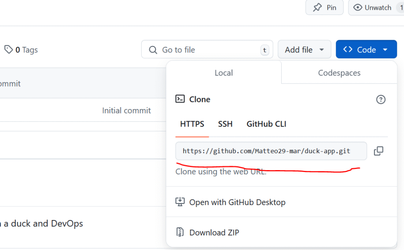This screenshot has width=404, height=250.
Task: Click the 't' shortcut key hint
Action: coord(265,50)
